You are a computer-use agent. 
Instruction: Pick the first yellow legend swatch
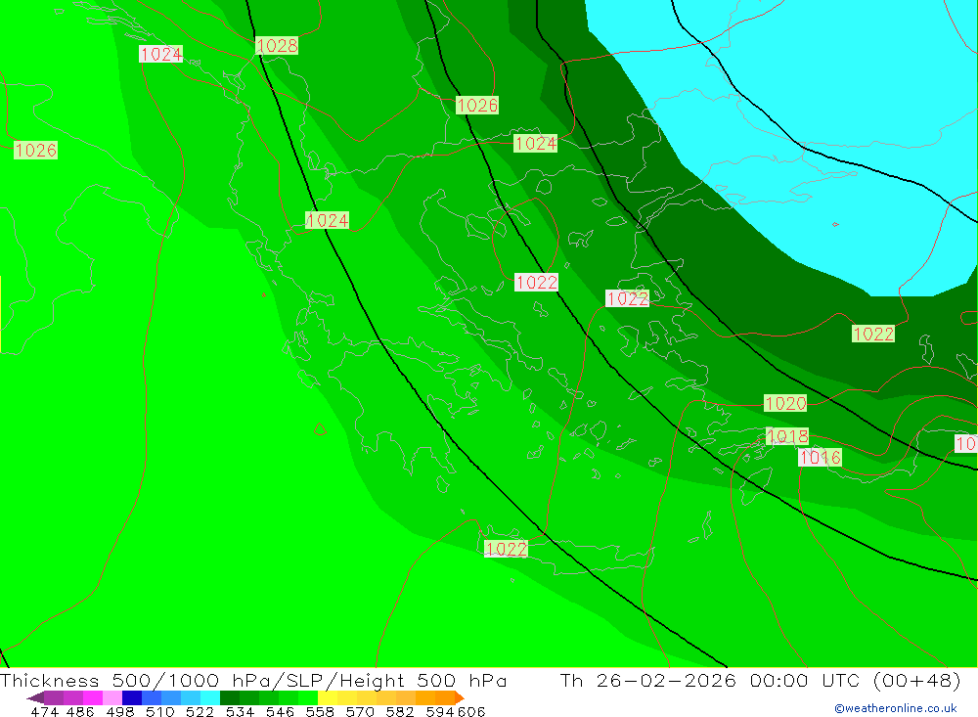tap(328, 697)
